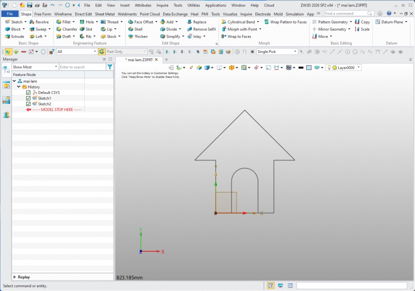415x291 pixels.
Task: Open the history manager cube icon in sidebar
Action: tap(6, 85)
